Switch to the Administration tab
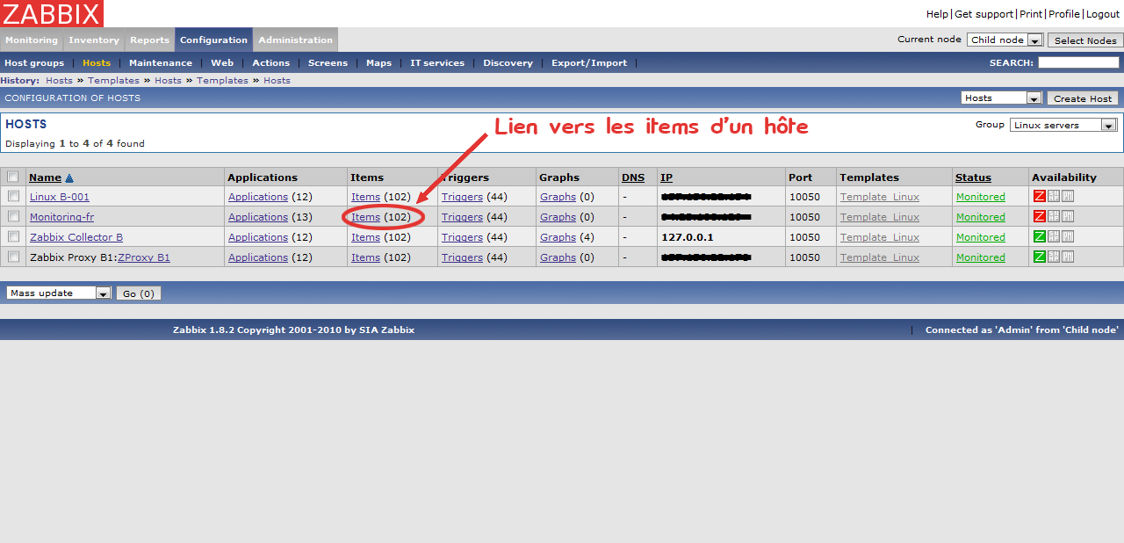The image size is (1124, 543). click(295, 40)
